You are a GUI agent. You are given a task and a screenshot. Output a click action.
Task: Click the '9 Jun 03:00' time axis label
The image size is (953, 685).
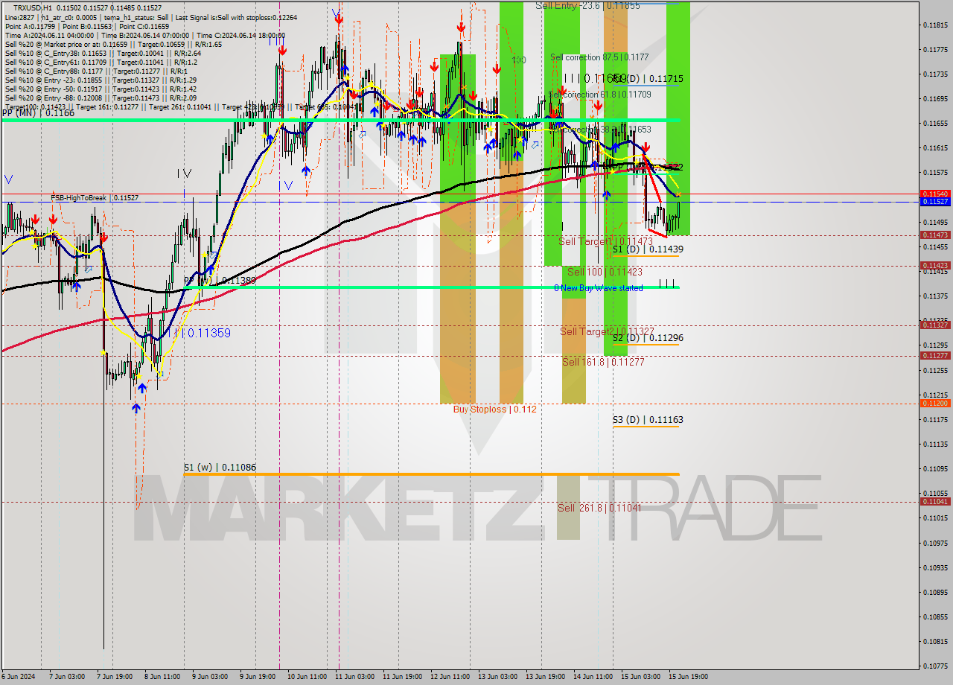(211, 677)
